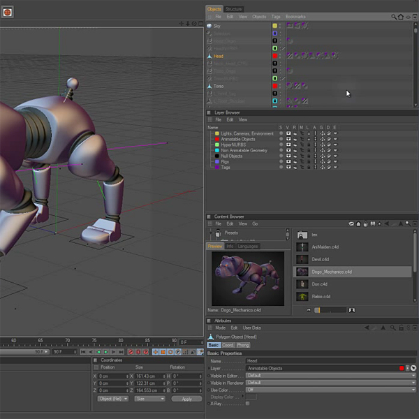This screenshot has width=419, height=419.
Task: Click the Sky object icon
Action: point(209,26)
